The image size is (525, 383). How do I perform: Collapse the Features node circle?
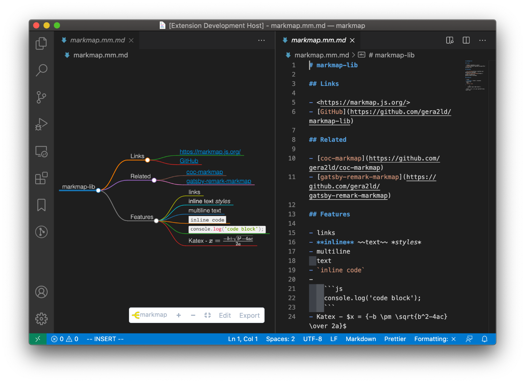156,221
